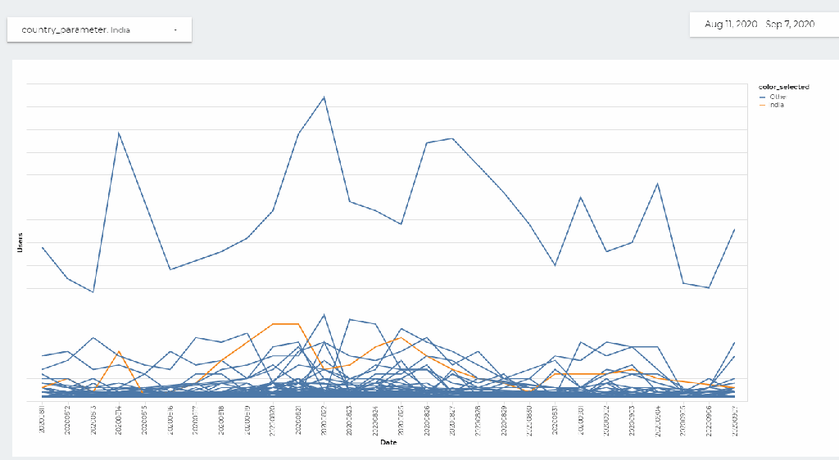Click the top blue line's peak at 20200904
Viewport: 839px width, 460px height.
(x=657, y=183)
